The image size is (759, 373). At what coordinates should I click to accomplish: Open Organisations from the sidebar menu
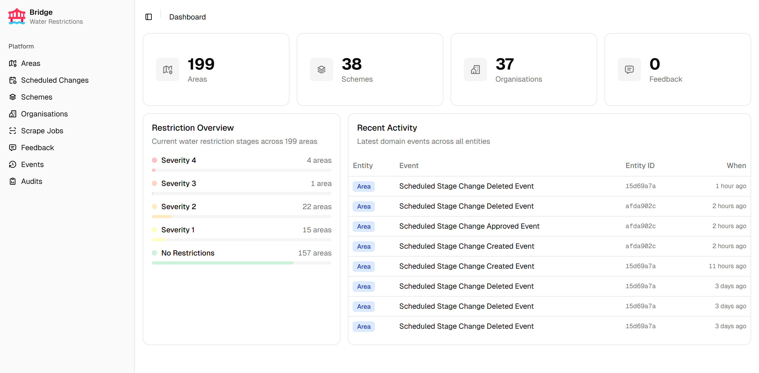click(44, 114)
